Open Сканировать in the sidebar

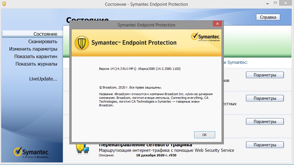[43, 41]
